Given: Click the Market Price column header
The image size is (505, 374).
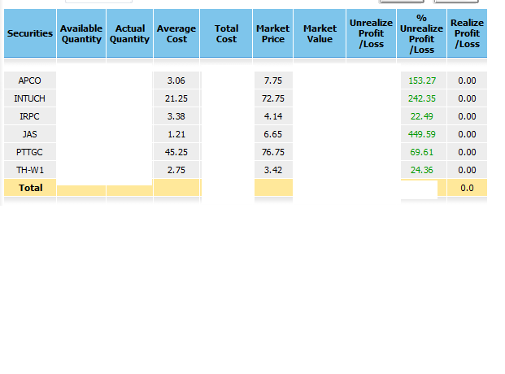Looking at the screenshot, I should click(272, 33).
